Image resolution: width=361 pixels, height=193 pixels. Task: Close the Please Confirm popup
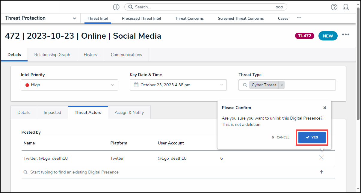325,108
